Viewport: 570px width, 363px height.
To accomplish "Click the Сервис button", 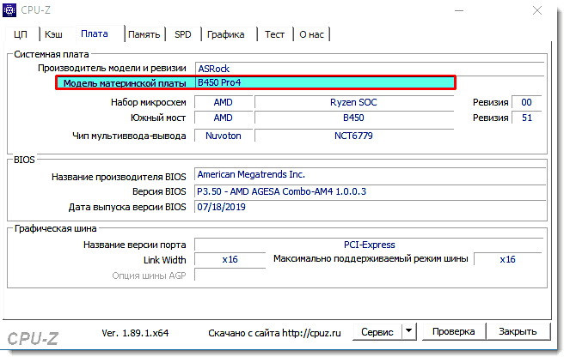I will point(377,332).
